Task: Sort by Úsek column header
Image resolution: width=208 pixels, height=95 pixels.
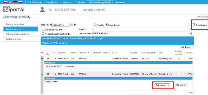Action: 120,53
